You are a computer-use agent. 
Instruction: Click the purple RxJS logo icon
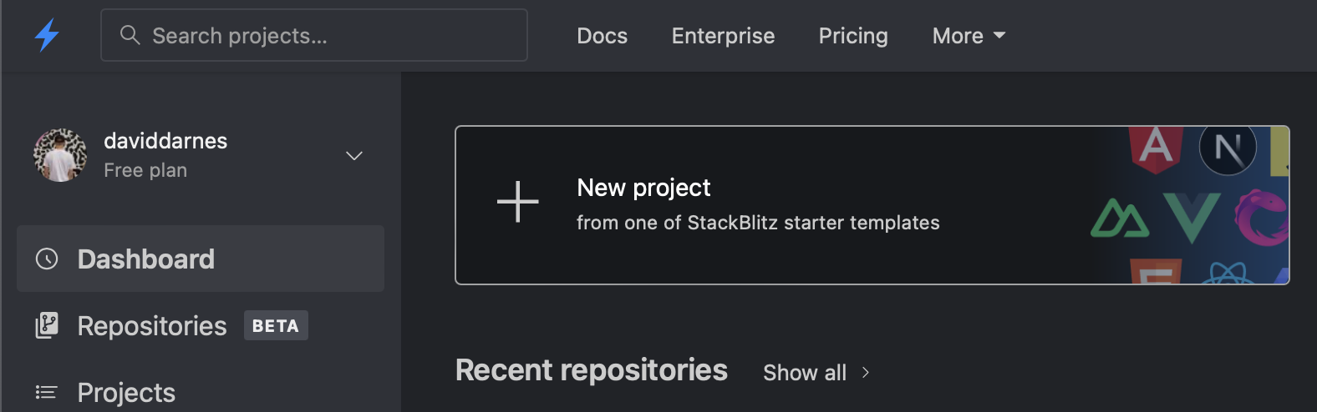1261,217
